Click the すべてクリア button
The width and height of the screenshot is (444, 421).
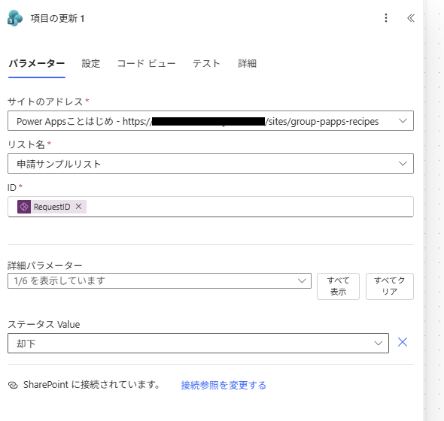[x=390, y=286]
